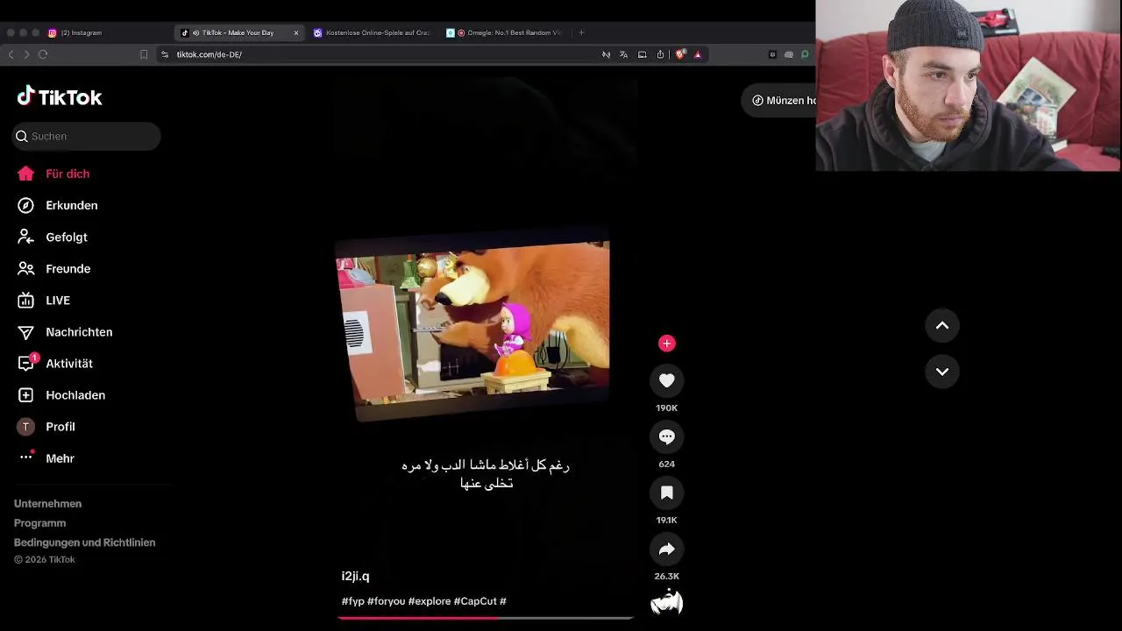Click the Freunde people icon
Viewport: 1122px width, 631px height.
coord(26,268)
